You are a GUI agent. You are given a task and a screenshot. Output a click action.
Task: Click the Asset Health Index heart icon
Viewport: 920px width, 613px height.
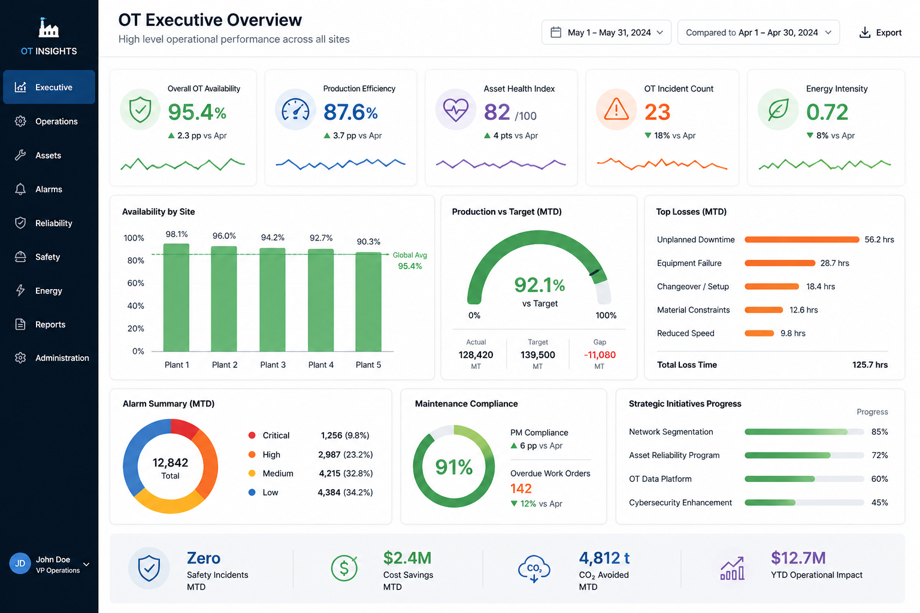[455, 110]
